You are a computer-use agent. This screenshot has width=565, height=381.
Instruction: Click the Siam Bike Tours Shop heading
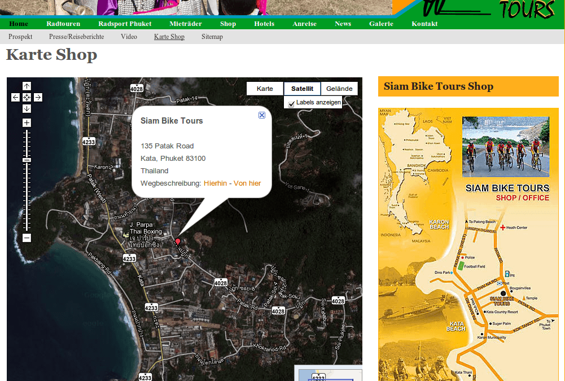pyautogui.click(x=439, y=86)
